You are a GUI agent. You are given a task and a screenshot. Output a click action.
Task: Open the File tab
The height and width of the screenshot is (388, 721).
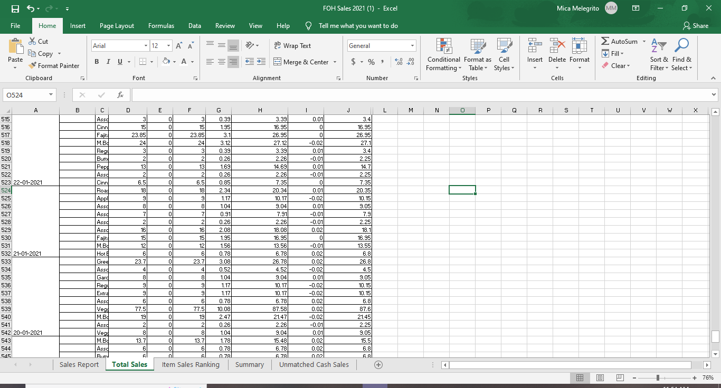15,26
